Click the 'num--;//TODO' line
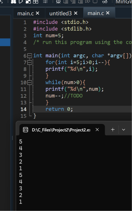The image size is (132, 211). tap(64, 96)
